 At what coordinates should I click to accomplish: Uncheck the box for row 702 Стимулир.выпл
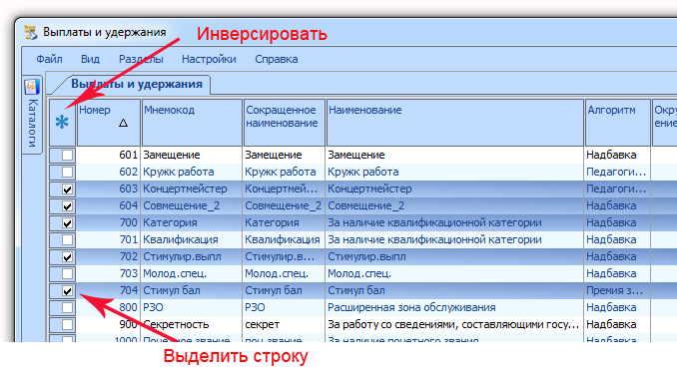tap(67, 256)
